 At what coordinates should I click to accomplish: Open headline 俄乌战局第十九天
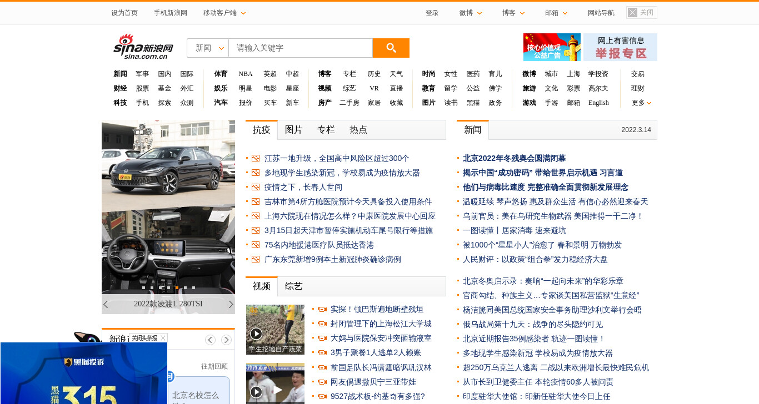tap(533, 325)
